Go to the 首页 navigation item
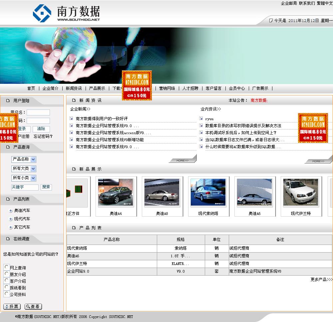333x322 pixels. [31, 88]
